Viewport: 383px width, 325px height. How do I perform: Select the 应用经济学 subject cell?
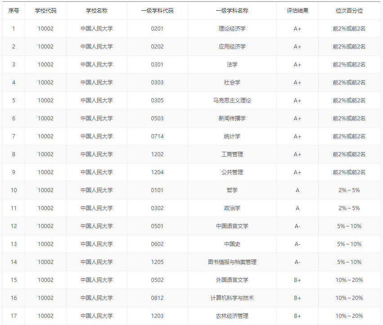pos(232,47)
